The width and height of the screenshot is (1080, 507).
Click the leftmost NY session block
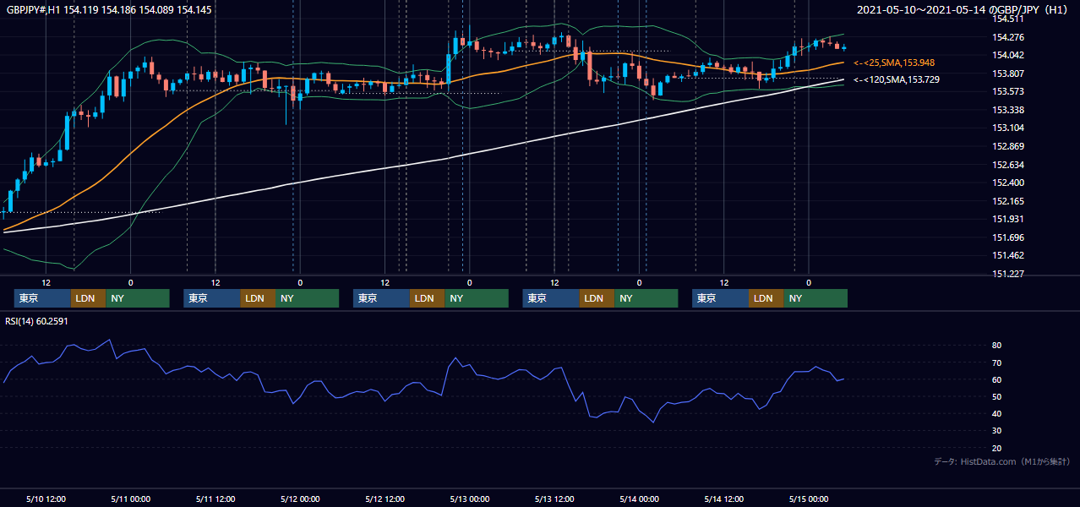point(138,298)
